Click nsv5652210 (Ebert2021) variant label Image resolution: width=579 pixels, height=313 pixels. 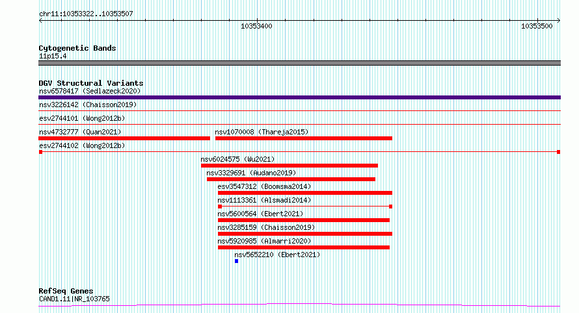coord(277,255)
